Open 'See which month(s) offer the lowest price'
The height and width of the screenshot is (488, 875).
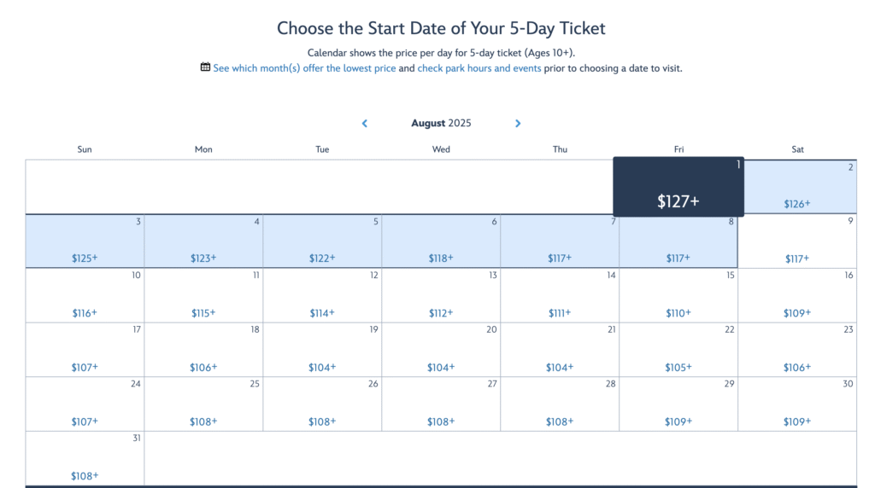[304, 68]
